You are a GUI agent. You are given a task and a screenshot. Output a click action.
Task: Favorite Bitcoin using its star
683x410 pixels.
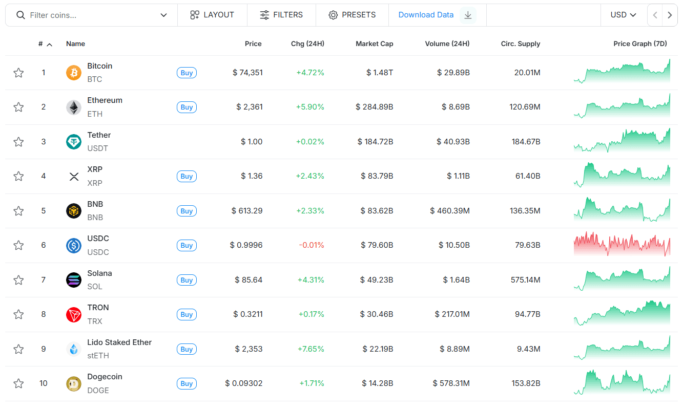[x=18, y=72]
